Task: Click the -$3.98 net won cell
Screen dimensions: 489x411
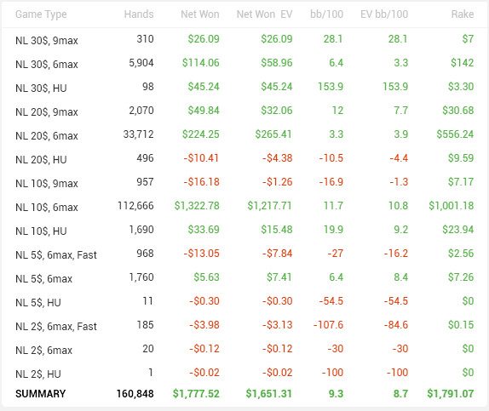Action: coord(204,325)
